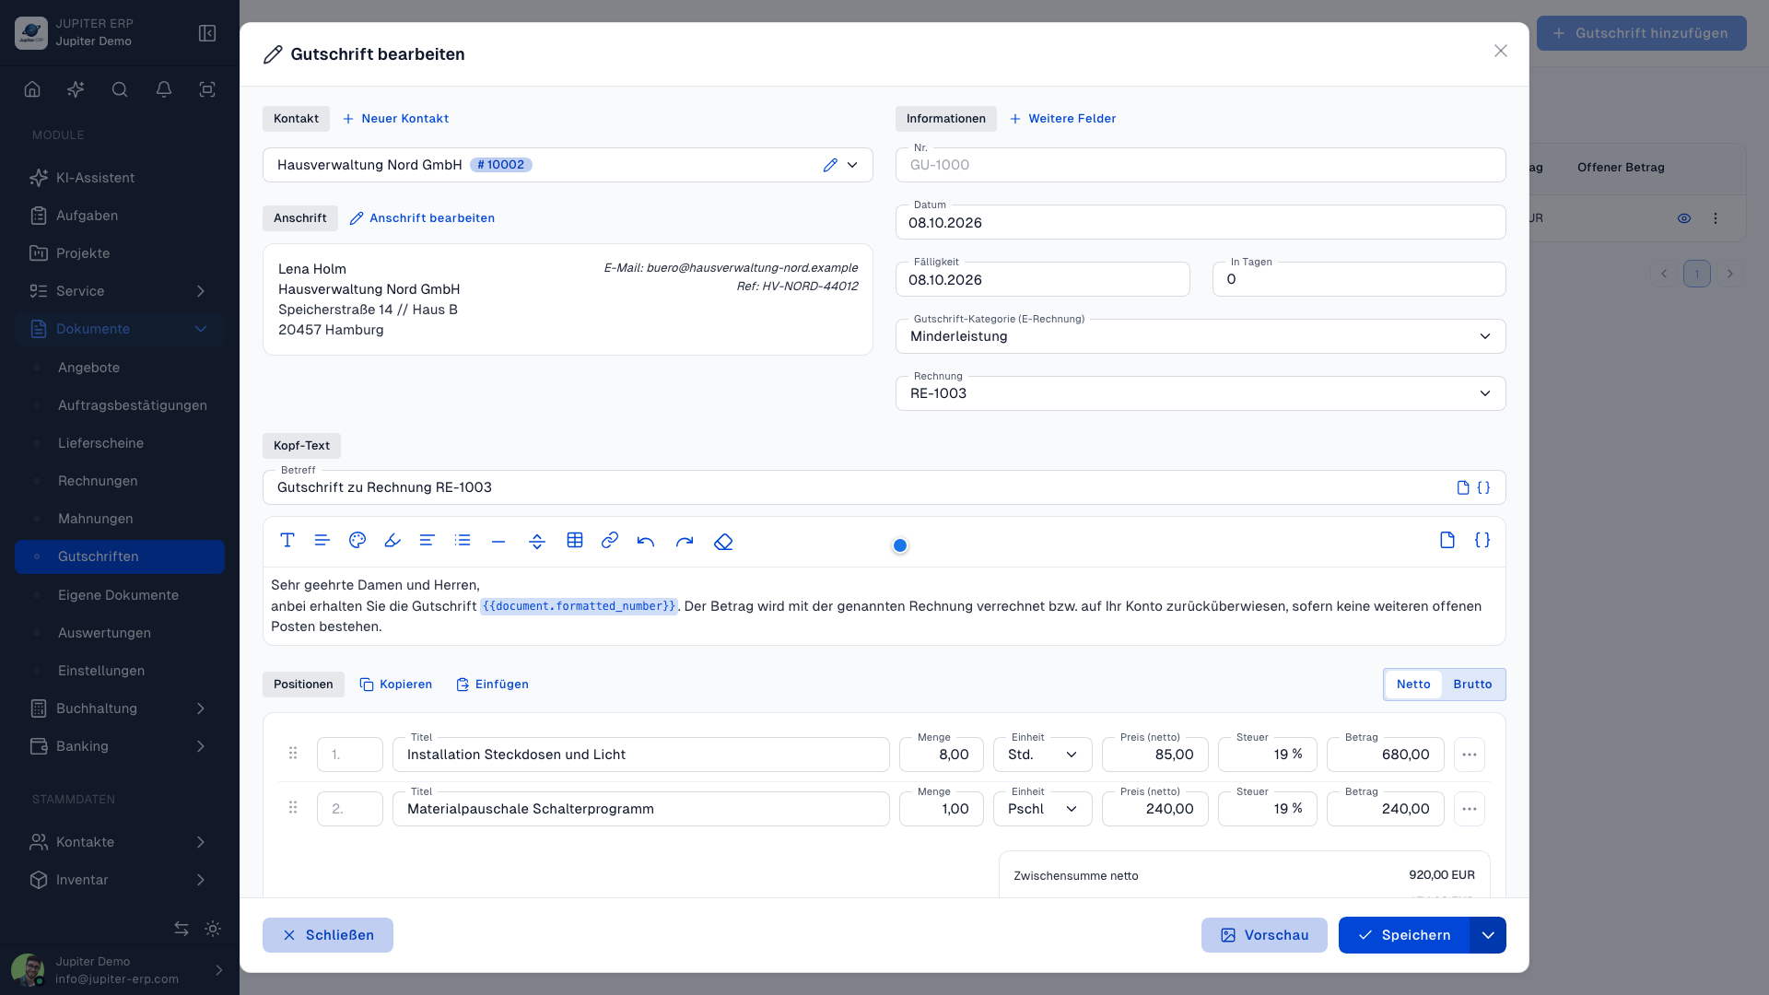Screen dimensions: 1769x995
Task: Click the Vorschau button
Action: tap(1264, 935)
